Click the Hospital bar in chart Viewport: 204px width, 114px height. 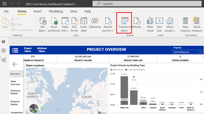(x=153, y=104)
